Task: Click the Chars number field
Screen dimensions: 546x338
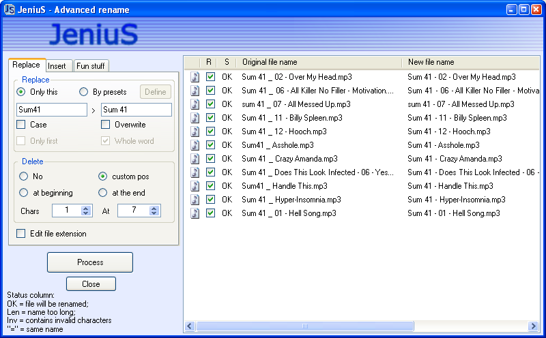Action: (x=66, y=211)
